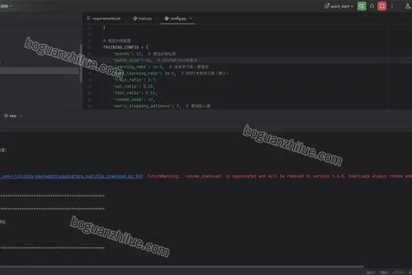
Task: Open the CRLF line separator selector
Action: 383,272
